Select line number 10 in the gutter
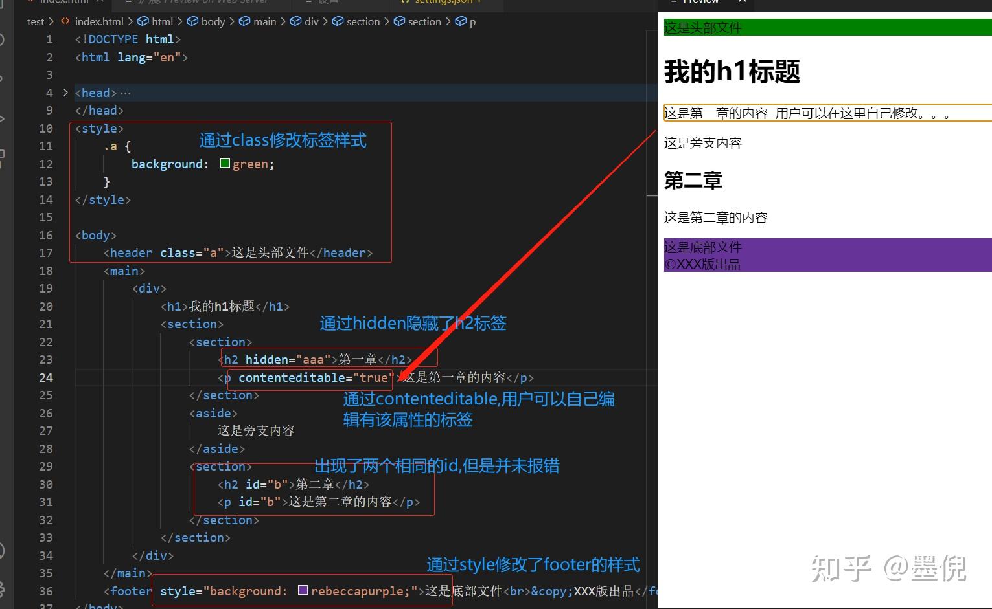Image resolution: width=992 pixels, height=609 pixels. tap(46, 128)
